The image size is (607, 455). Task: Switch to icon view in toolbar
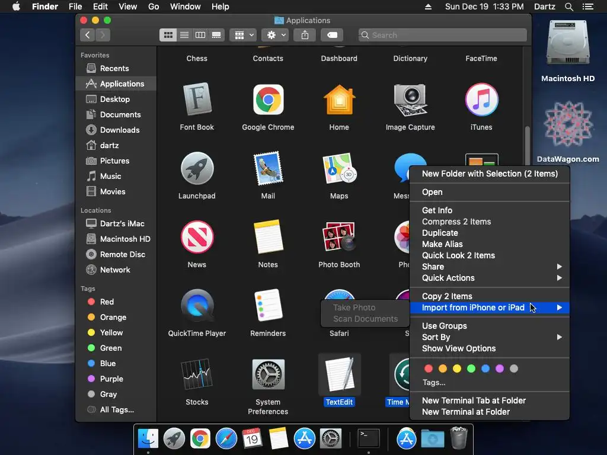click(168, 35)
